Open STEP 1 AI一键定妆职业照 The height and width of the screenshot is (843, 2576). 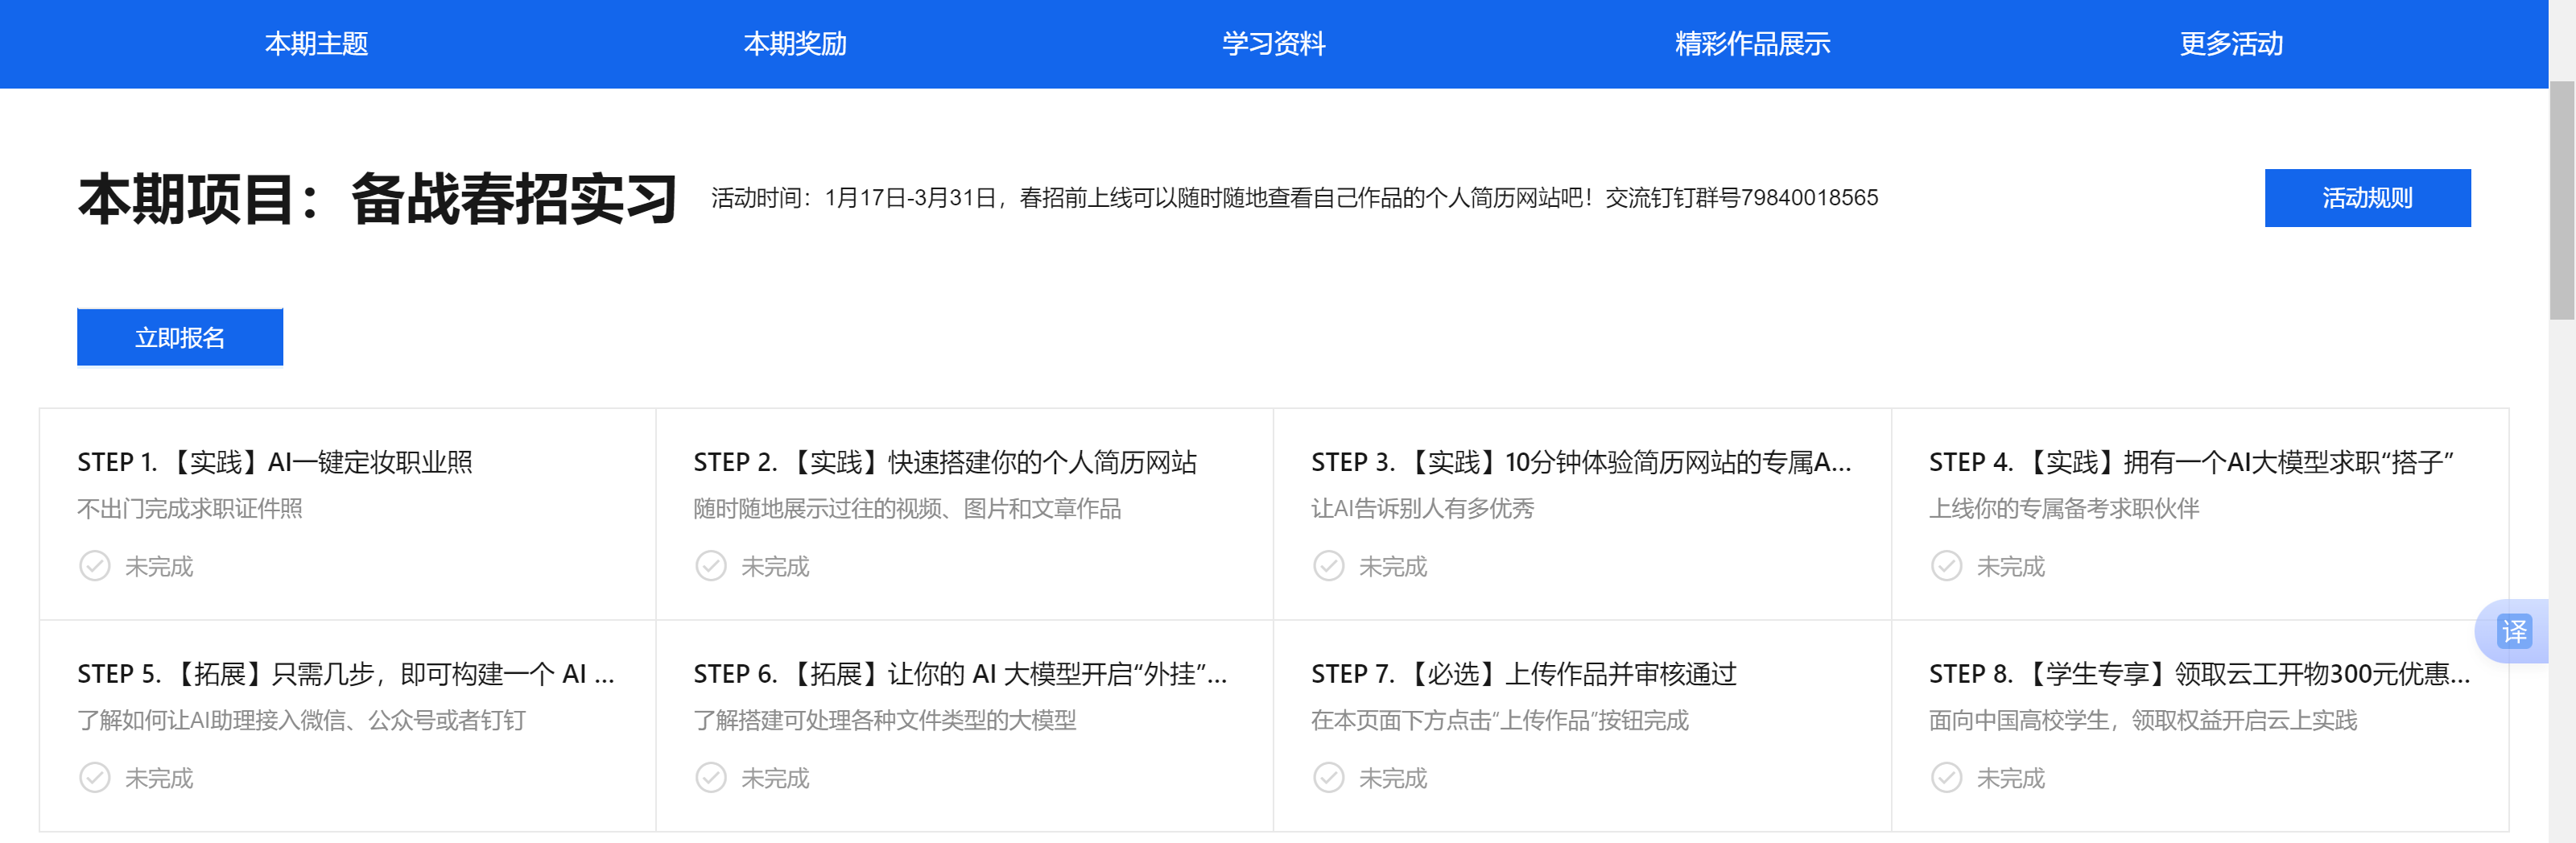click(x=275, y=462)
